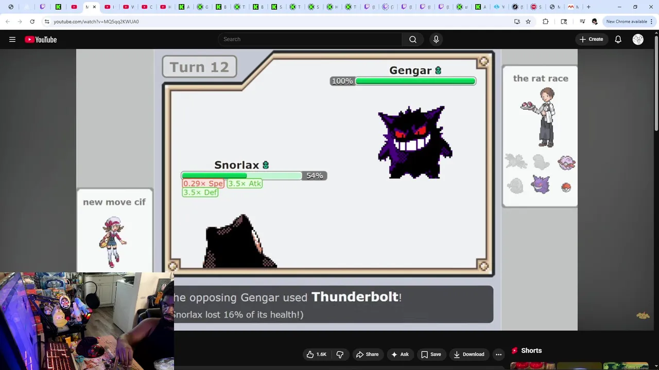Click 'the rat race' trainer name
The height and width of the screenshot is (370, 659).
(x=541, y=79)
